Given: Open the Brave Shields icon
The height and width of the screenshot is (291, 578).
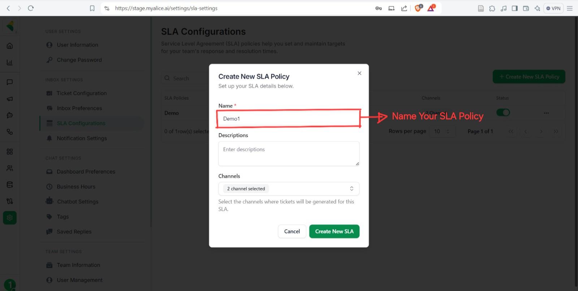Looking at the screenshot, I should click(x=418, y=8).
